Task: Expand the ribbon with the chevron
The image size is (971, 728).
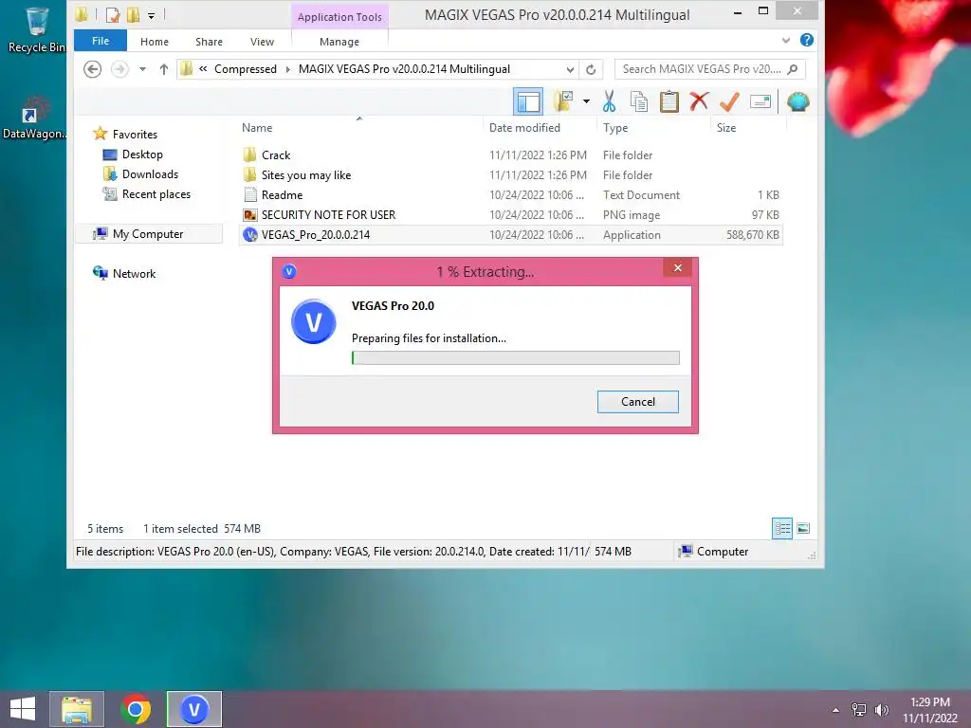Action: click(786, 40)
